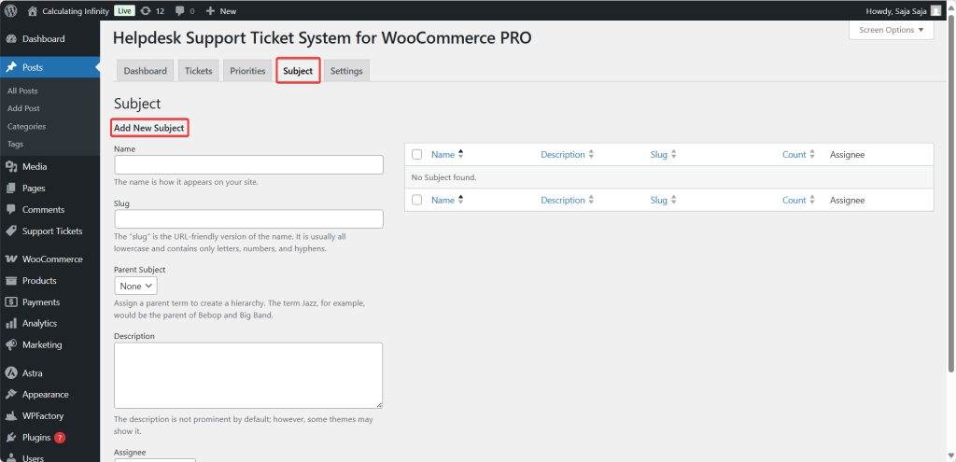
Task: Tick the select-all checkbox in table header
Action: pos(417,155)
